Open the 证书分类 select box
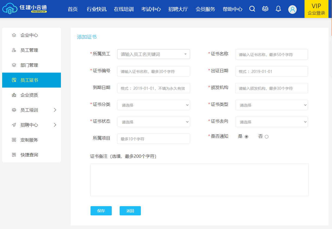 (153, 105)
